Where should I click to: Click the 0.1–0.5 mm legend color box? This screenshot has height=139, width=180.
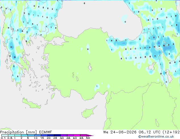(x=5, y=135)
